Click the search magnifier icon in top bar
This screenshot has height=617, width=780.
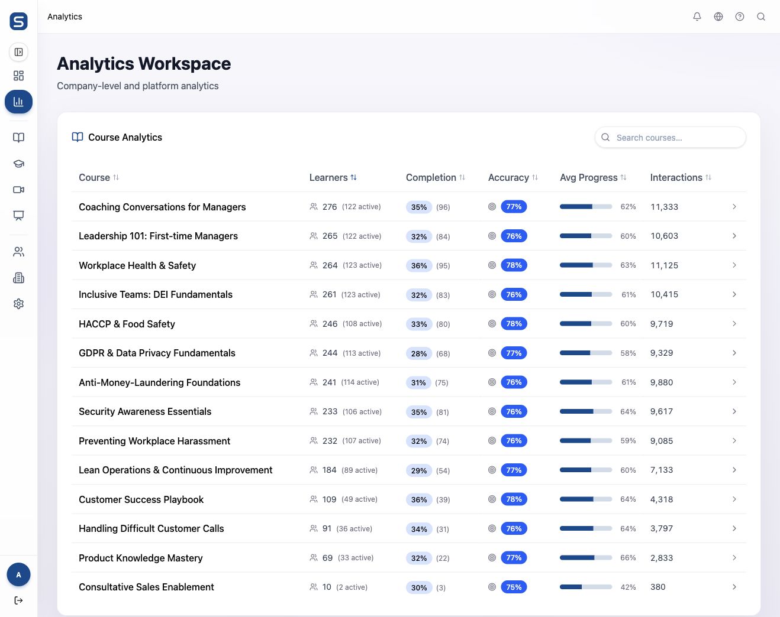pyautogui.click(x=761, y=17)
